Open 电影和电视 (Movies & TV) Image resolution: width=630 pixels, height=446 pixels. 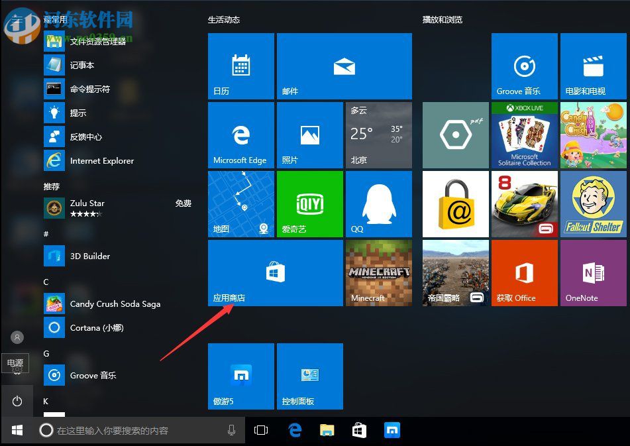click(x=593, y=66)
